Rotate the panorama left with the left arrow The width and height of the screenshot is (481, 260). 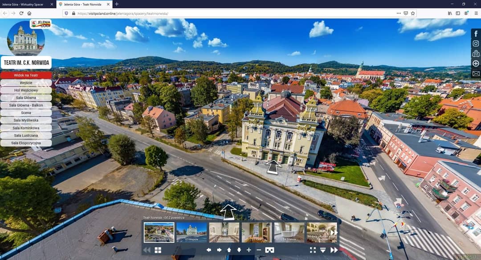point(208,250)
